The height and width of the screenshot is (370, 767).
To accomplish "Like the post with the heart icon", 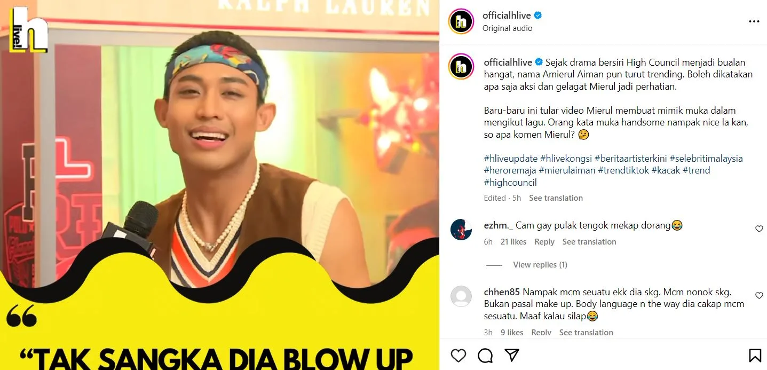I will tap(458, 356).
